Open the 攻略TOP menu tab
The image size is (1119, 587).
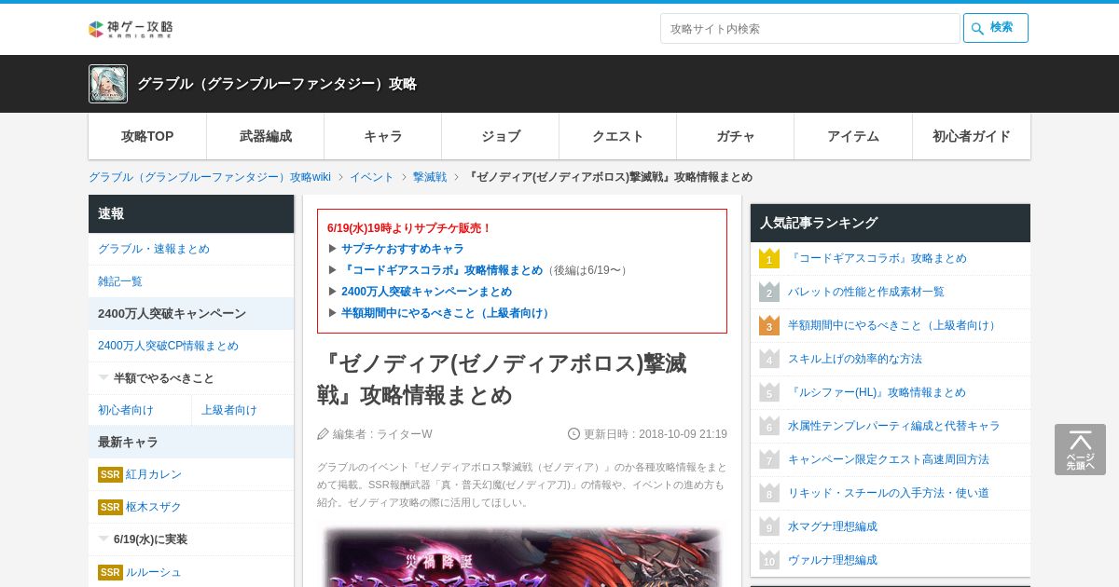tap(147, 136)
